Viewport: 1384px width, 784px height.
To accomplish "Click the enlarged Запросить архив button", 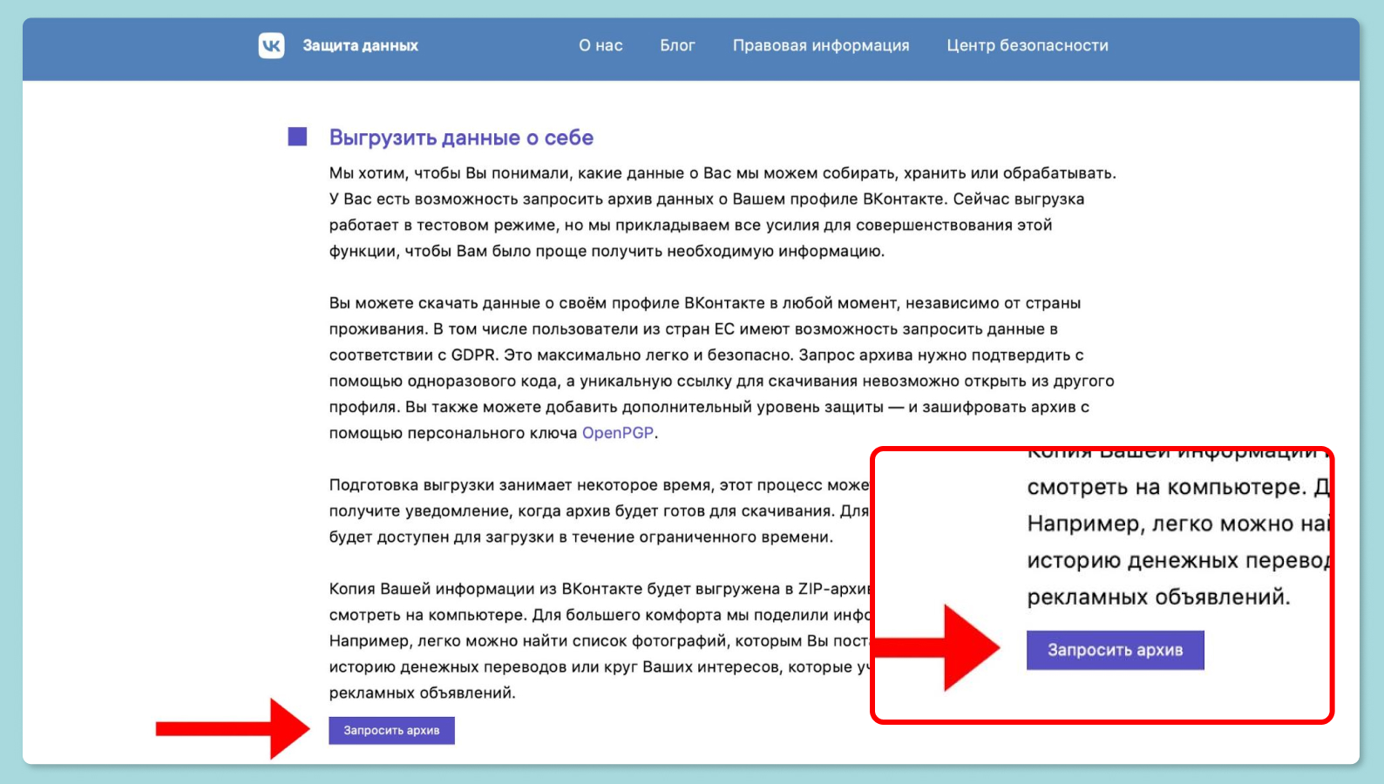I will click(1115, 650).
